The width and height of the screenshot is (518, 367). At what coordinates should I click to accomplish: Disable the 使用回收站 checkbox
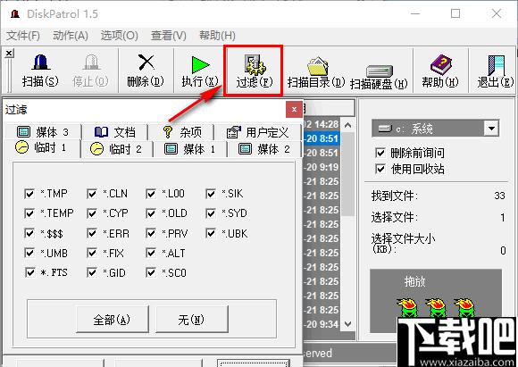380,169
